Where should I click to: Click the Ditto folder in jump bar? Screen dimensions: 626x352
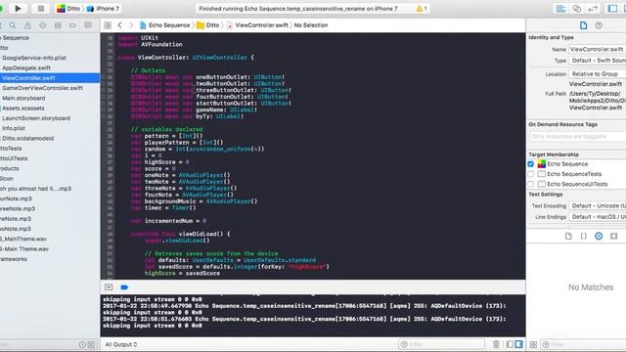[208, 25]
